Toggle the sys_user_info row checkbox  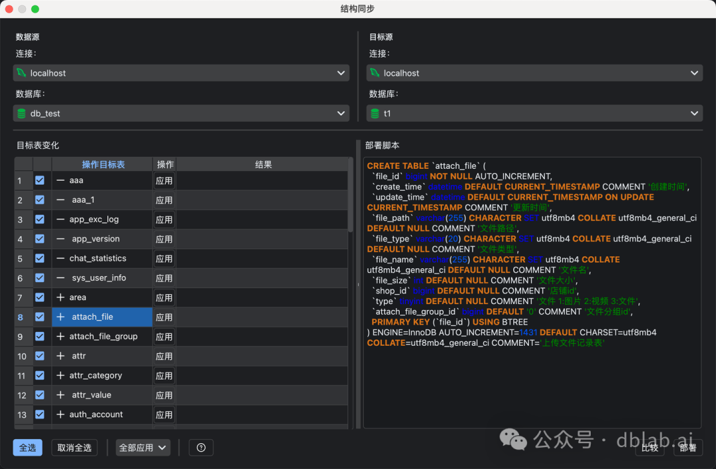[40, 278]
